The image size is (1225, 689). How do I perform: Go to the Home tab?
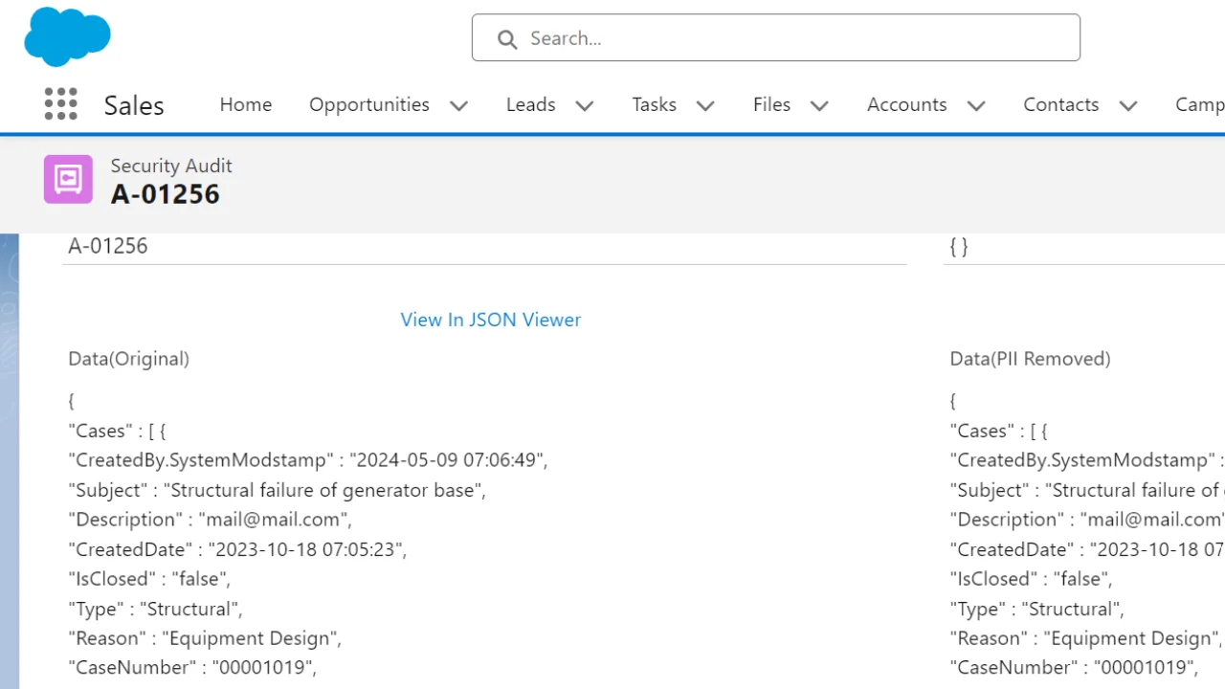(x=246, y=104)
